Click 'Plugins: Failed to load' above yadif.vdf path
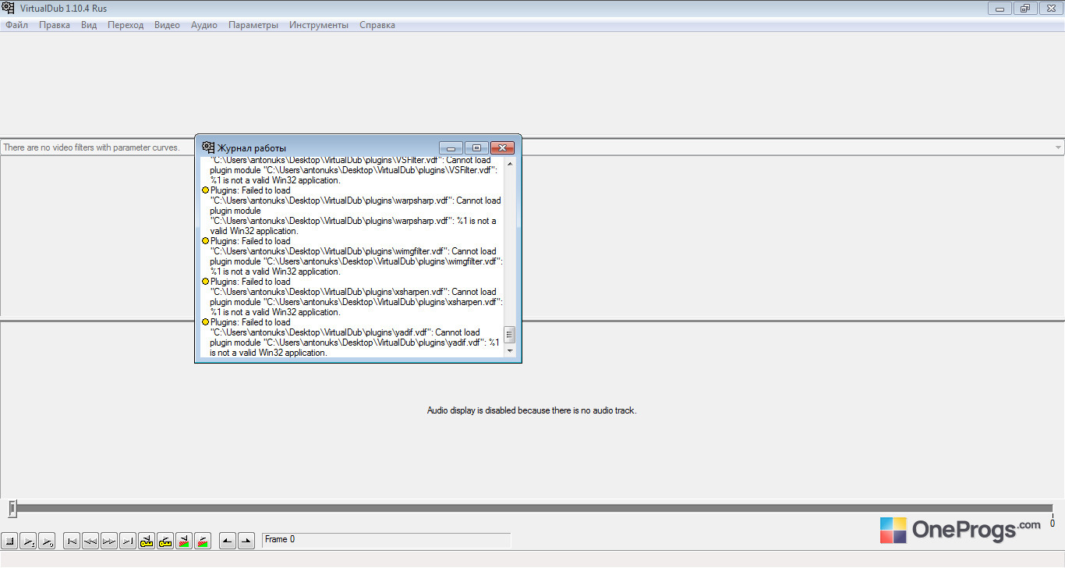This screenshot has width=1065, height=568. (250, 322)
